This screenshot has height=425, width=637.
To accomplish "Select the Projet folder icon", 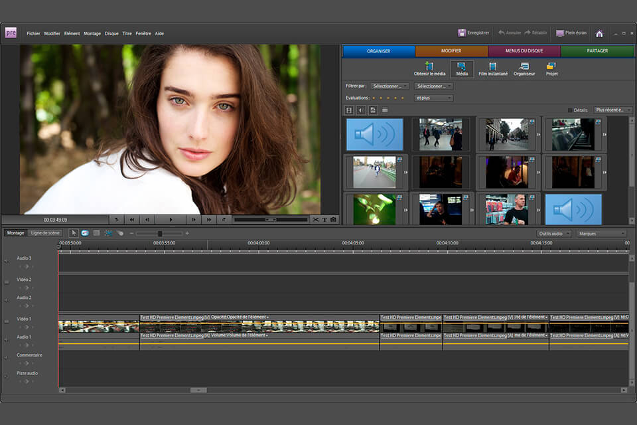I will (x=551, y=66).
